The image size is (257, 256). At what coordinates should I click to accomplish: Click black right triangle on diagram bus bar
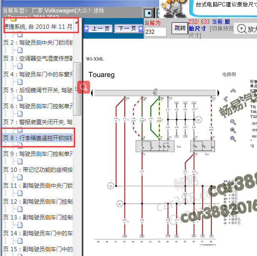click(218, 93)
